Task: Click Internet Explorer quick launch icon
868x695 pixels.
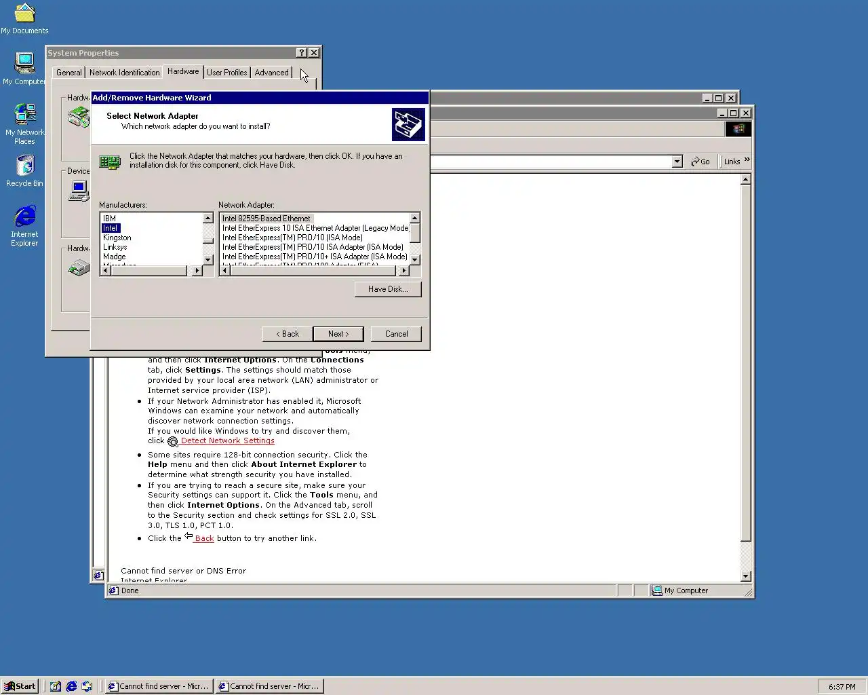Action: coord(71,686)
